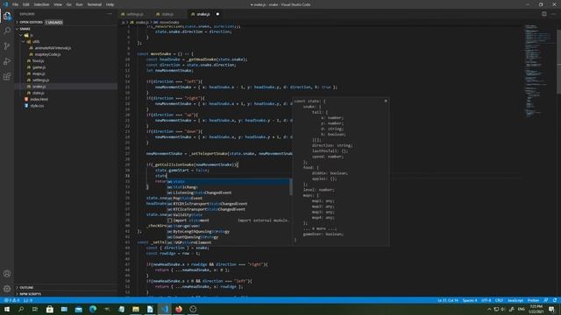Open Windows action center notifications
561x315 pixels.
(551, 309)
